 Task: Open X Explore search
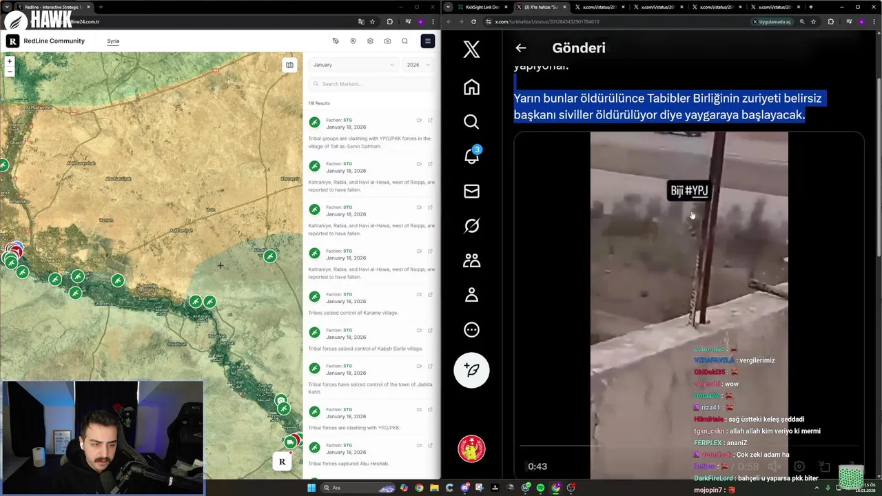pyautogui.click(x=471, y=122)
